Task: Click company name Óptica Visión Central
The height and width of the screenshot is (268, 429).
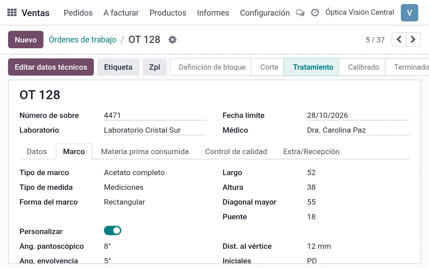Action: click(359, 13)
